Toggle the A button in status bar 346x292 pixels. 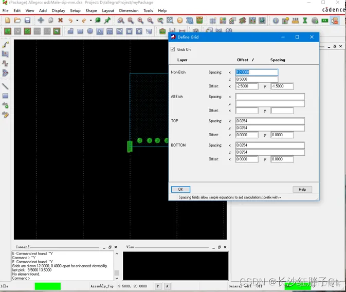[x=167, y=286]
